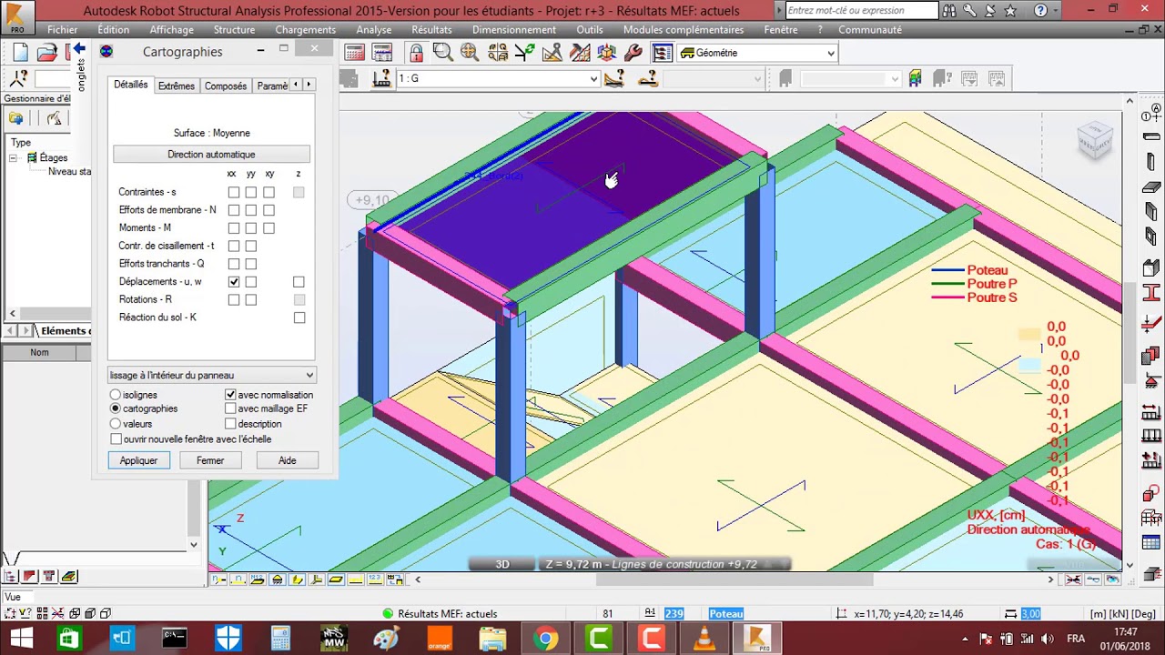Click the colored building icon in second toolbar row
1165x655 pixels.
(915, 78)
